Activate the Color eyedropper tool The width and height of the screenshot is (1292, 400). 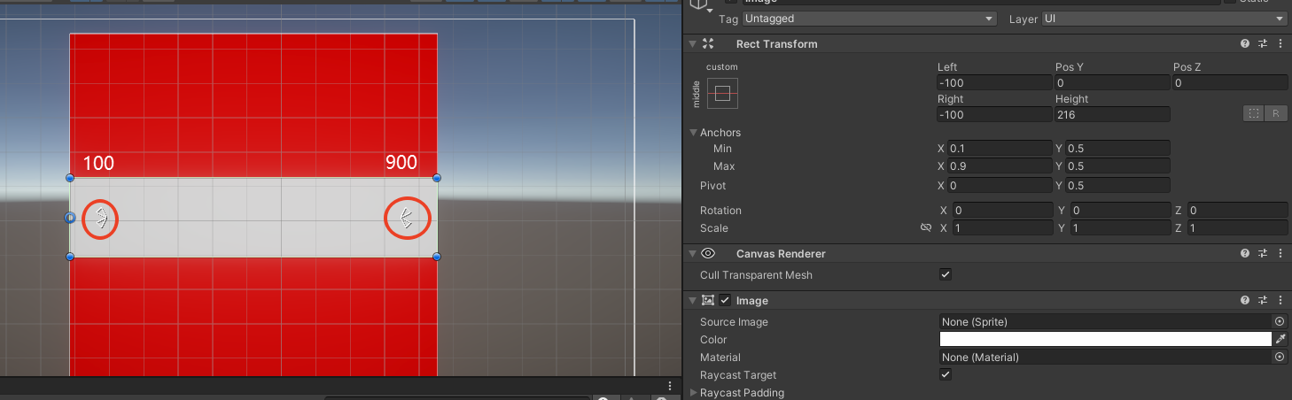pos(1280,339)
